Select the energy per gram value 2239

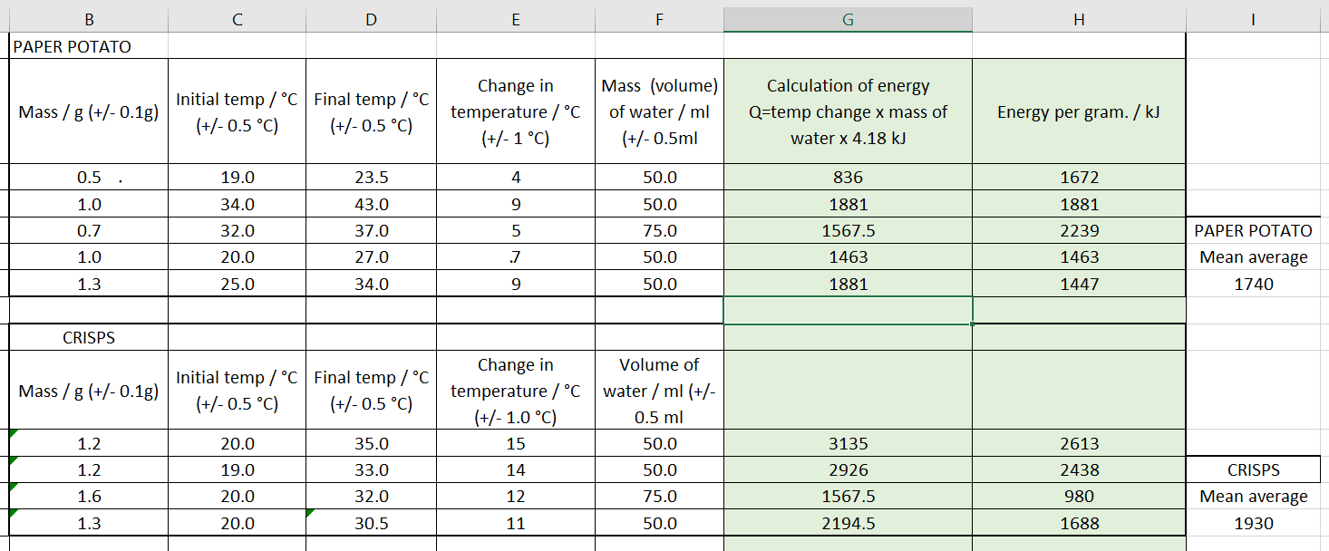[x=1079, y=230]
